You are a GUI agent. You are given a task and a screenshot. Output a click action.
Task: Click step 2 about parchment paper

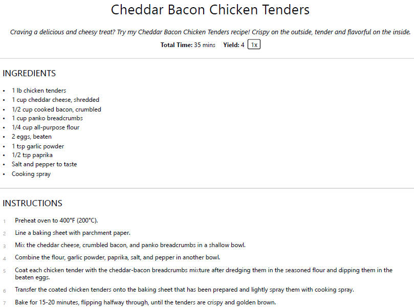click(73, 233)
